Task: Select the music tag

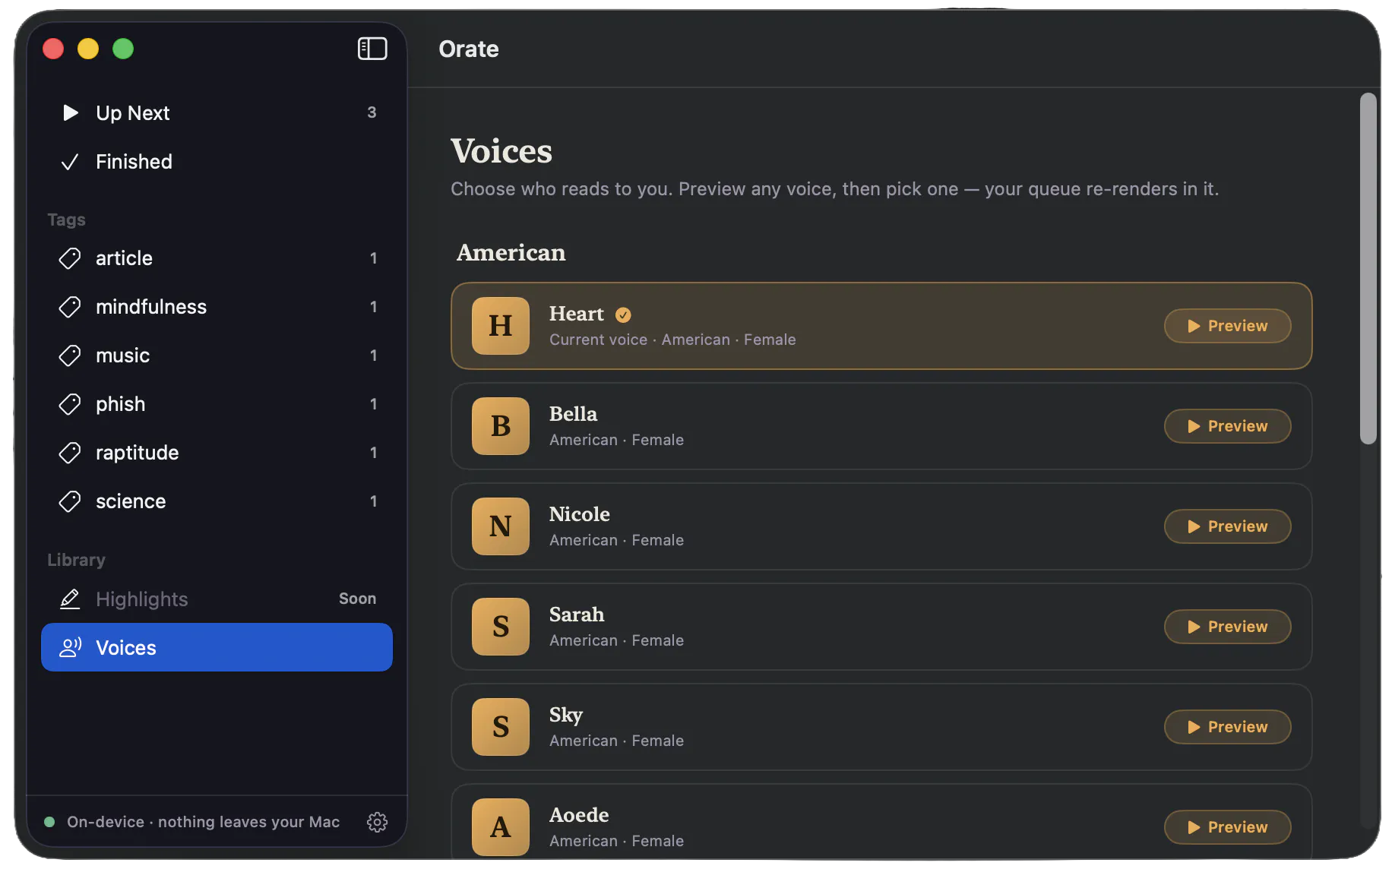Action: pos(217,355)
